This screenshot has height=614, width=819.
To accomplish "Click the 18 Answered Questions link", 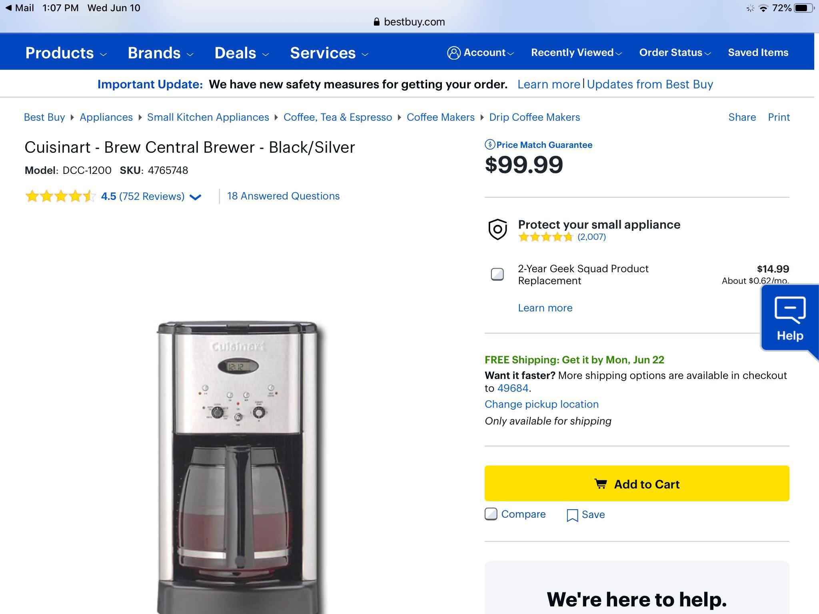I will tap(284, 196).
